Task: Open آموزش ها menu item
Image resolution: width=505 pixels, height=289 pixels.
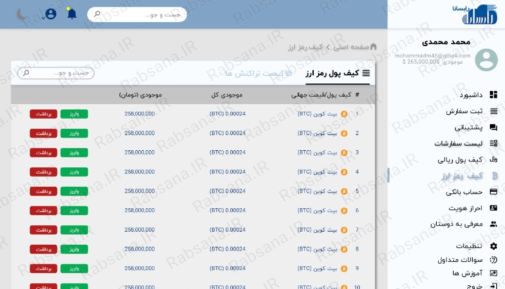Action: tap(467, 273)
